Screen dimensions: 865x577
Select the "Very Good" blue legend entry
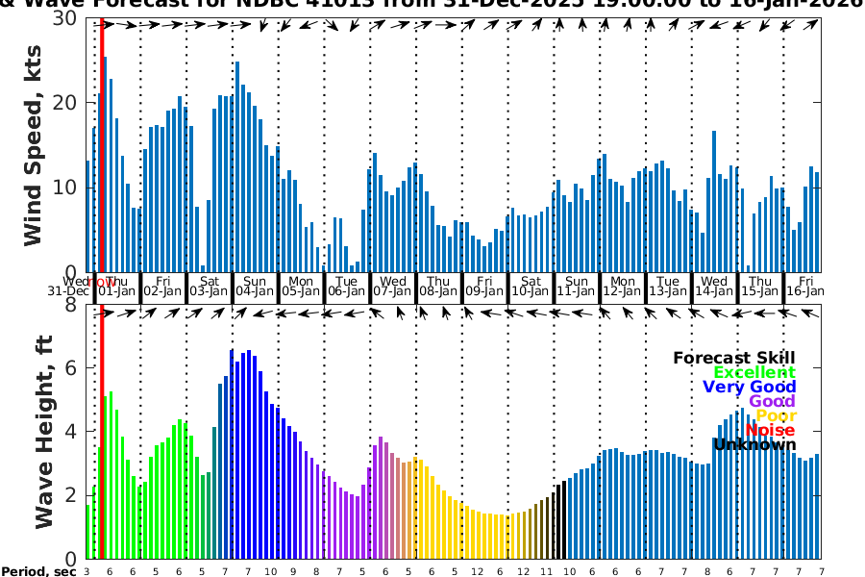pos(749,388)
